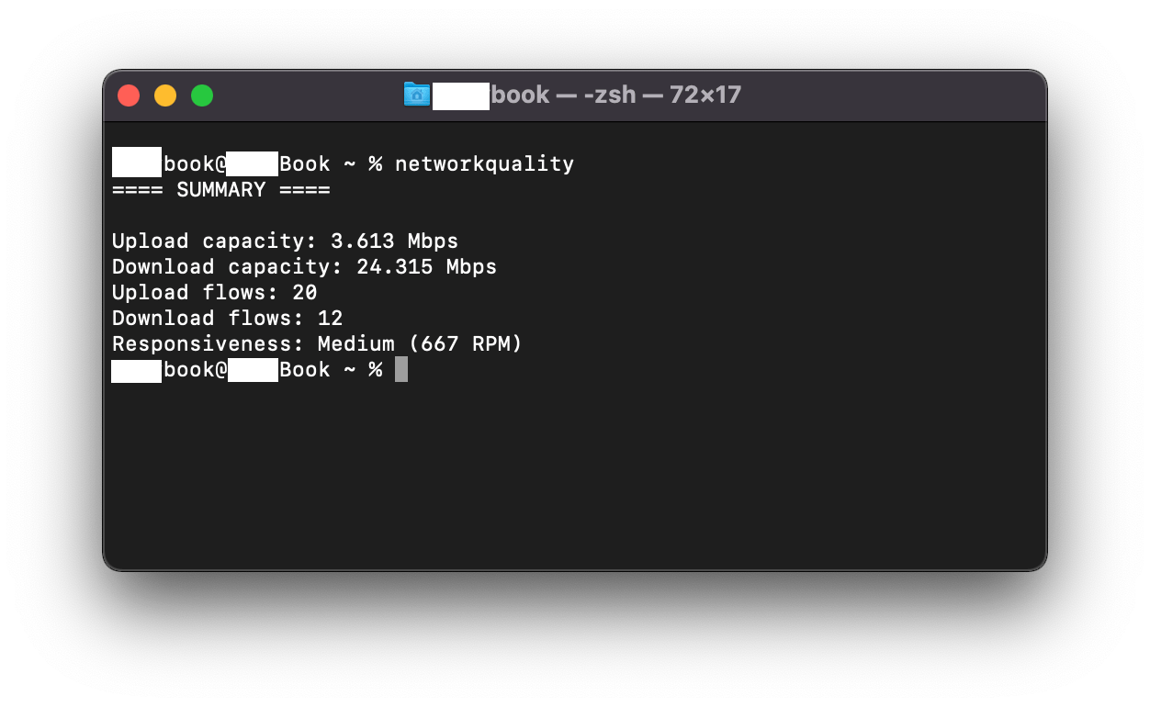Click the home folder proxy icon in title bar
Viewport: 1150px width, 707px height.
tap(416, 95)
